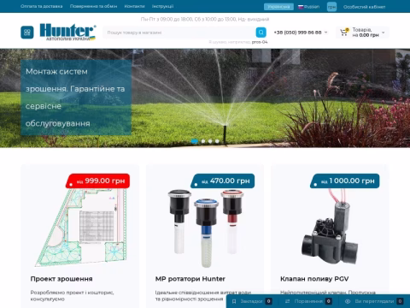Image resolution: width=410 pixels, height=308 pixels.
Task: Click the eye icon for viewed items
Action: click(x=348, y=301)
